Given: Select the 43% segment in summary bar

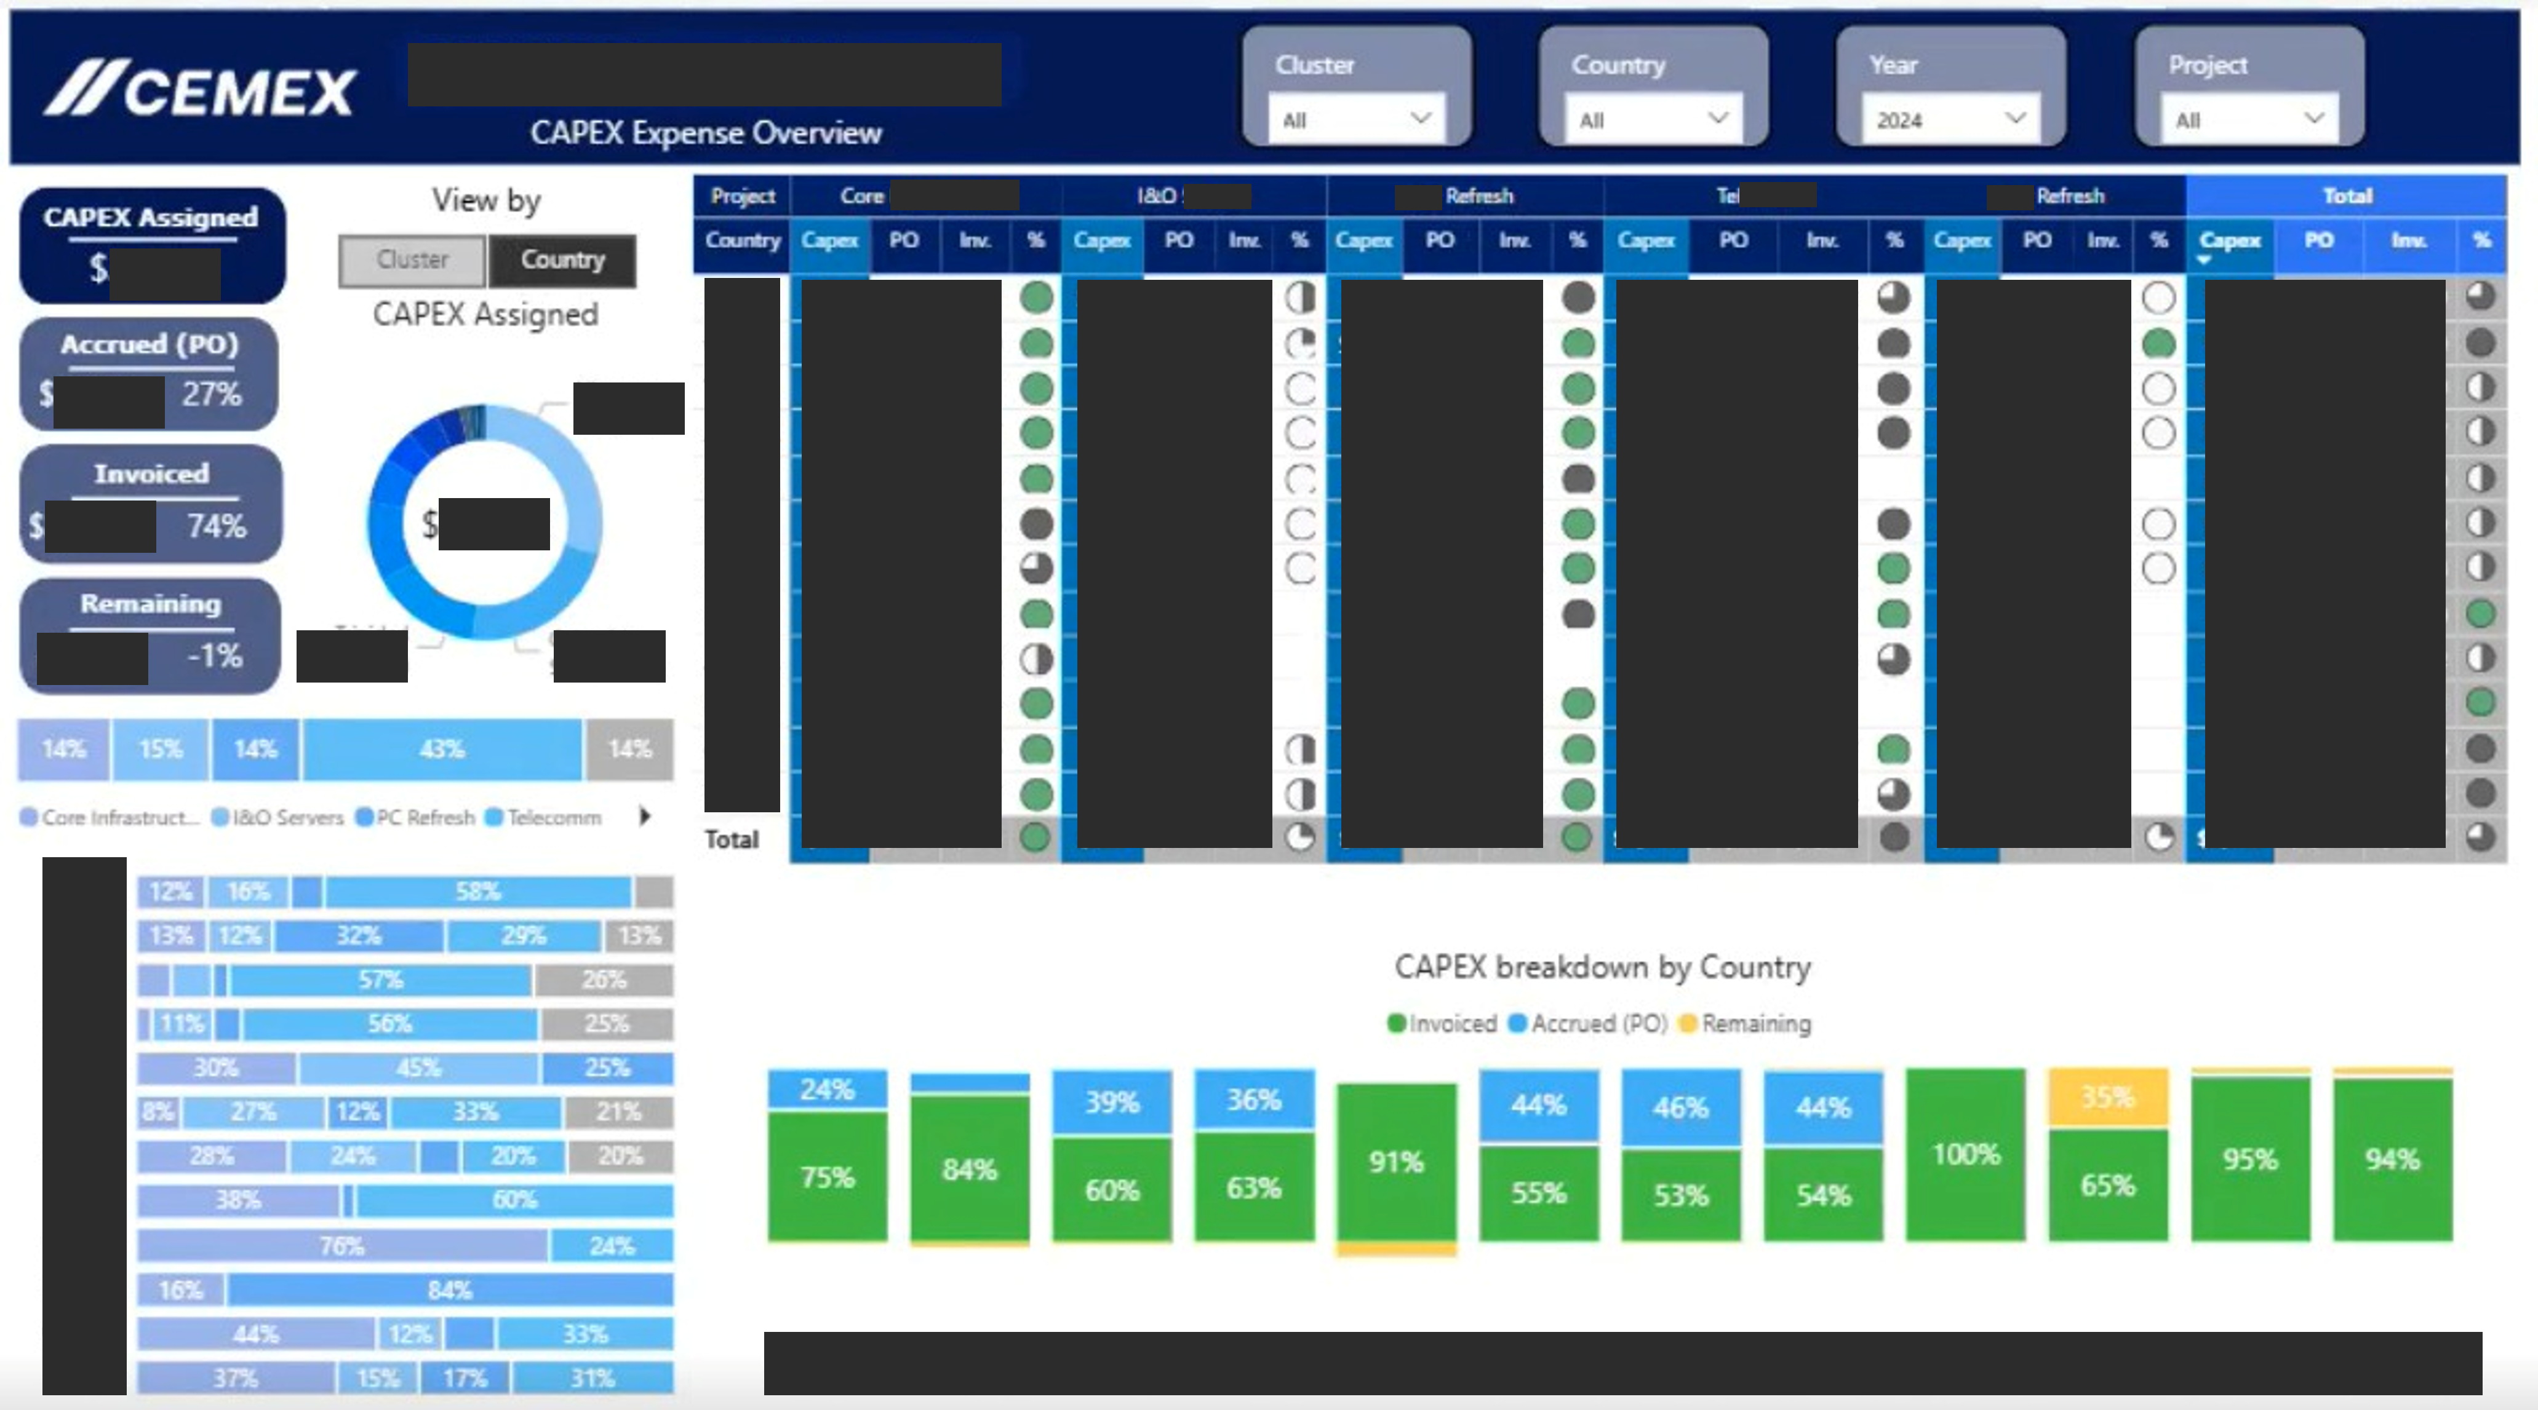Looking at the screenshot, I should click(442, 750).
